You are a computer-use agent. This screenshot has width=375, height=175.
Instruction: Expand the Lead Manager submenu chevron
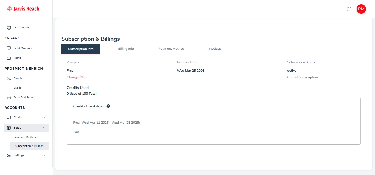(44, 48)
